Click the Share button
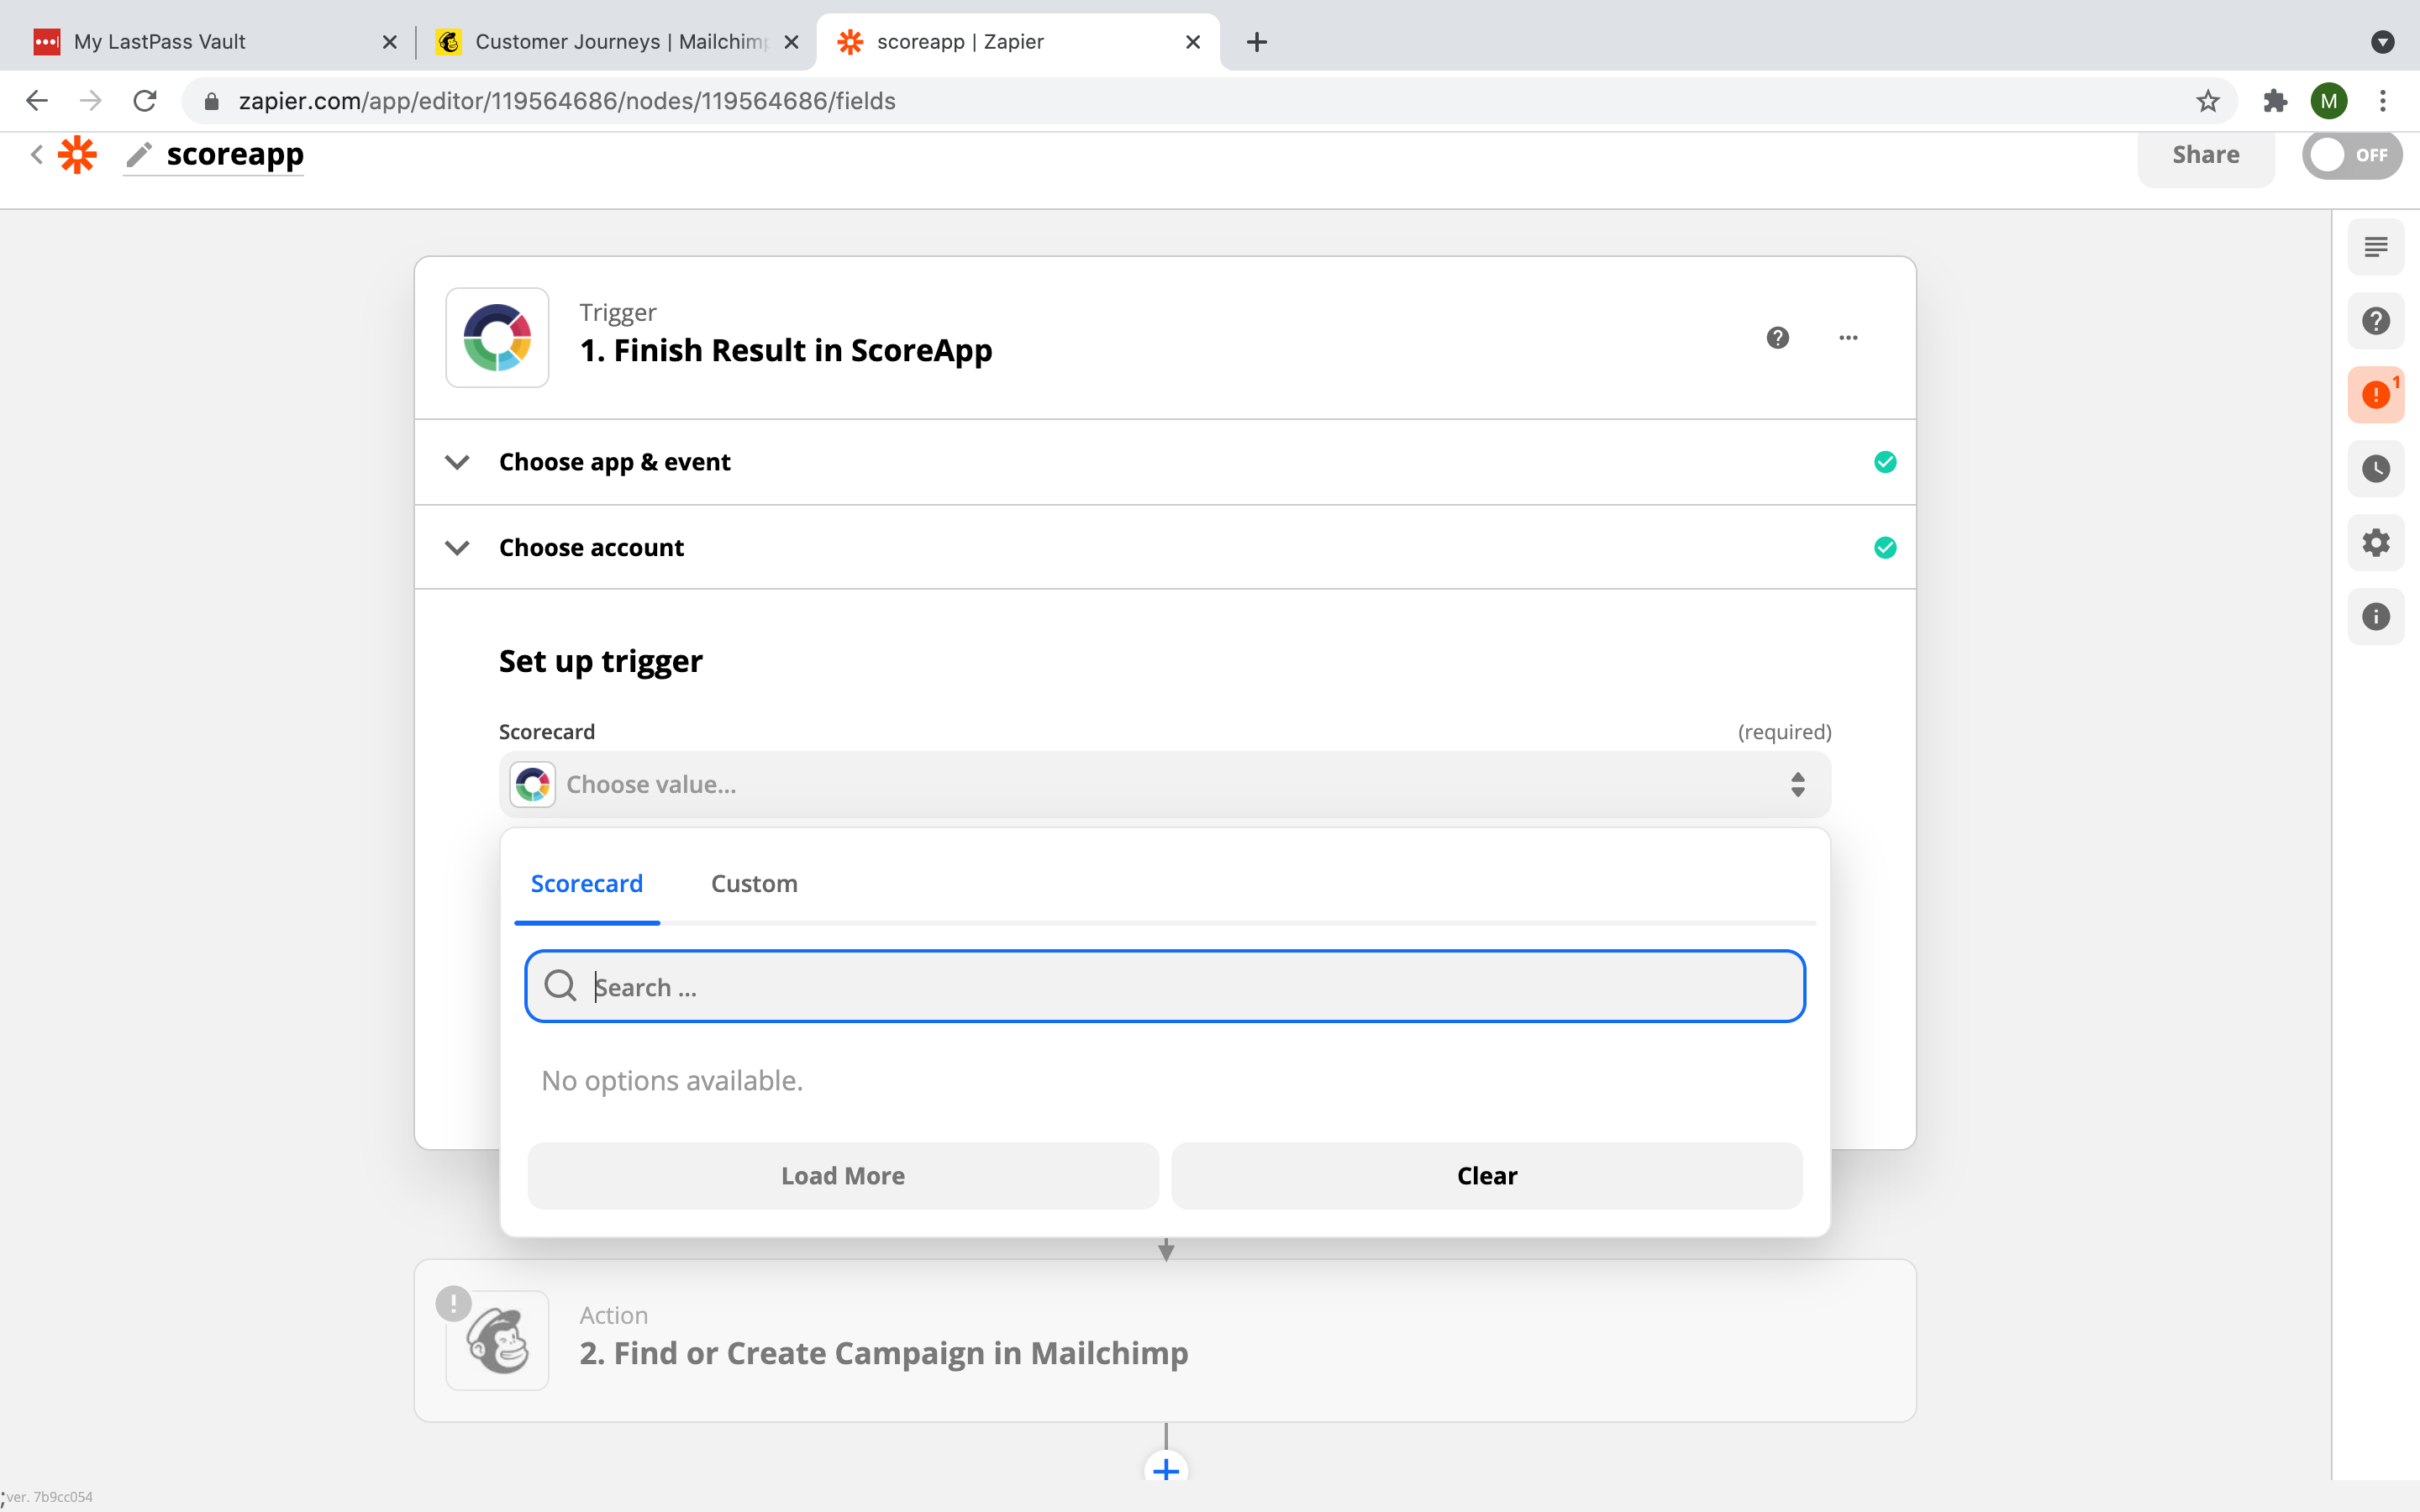This screenshot has height=1512, width=2420. tap(2205, 155)
